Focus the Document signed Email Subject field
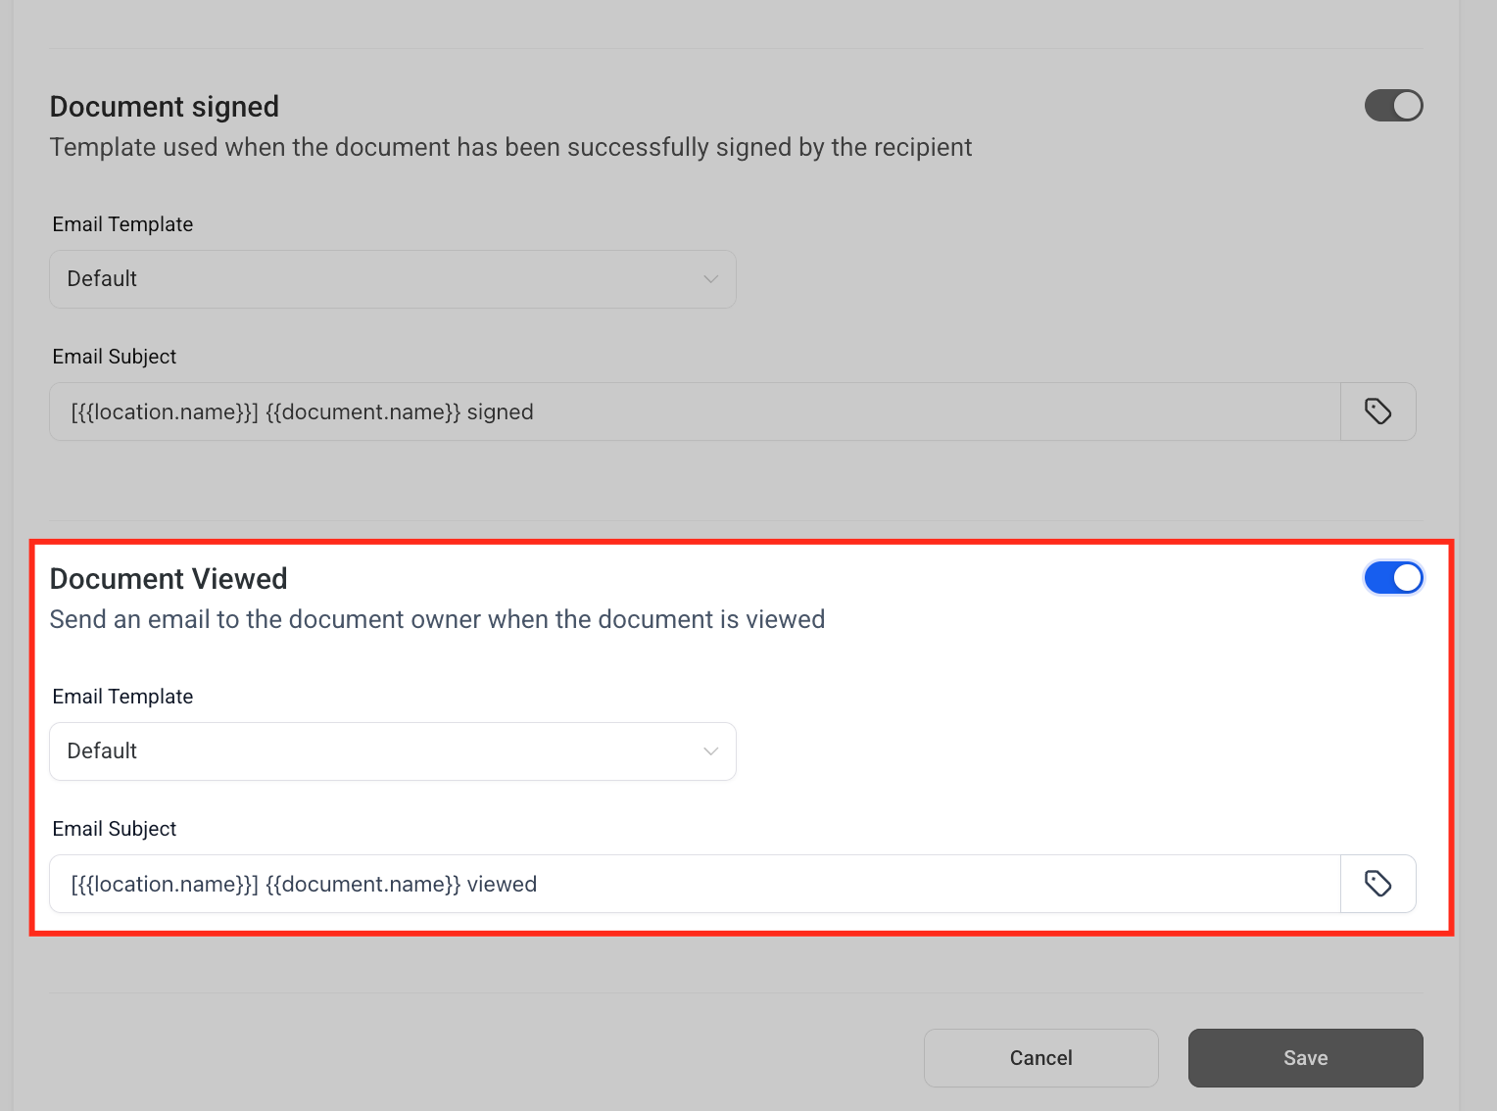The width and height of the screenshot is (1497, 1111). (x=695, y=411)
